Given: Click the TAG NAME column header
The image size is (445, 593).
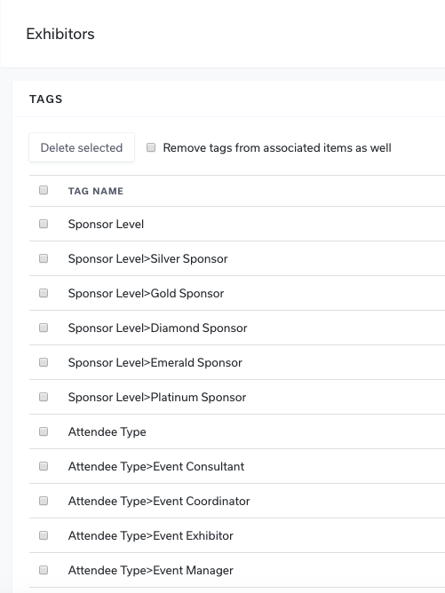Looking at the screenshot, I should pyautogui.click(x=96, y=191).
